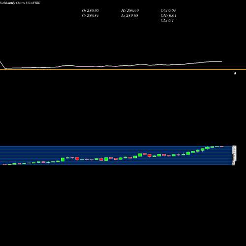This screenshot has width=246, height=246.
Task: Click the open price O: 289.95
Action: [x=90, y=10]
